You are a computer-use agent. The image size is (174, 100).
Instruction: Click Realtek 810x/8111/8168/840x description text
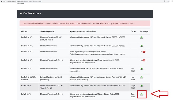(x=96, y=70)
